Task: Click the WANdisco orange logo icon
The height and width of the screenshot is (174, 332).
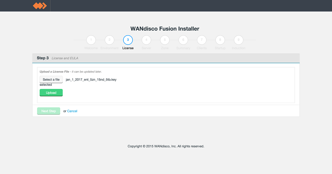Action: click(x=40, y=6)
